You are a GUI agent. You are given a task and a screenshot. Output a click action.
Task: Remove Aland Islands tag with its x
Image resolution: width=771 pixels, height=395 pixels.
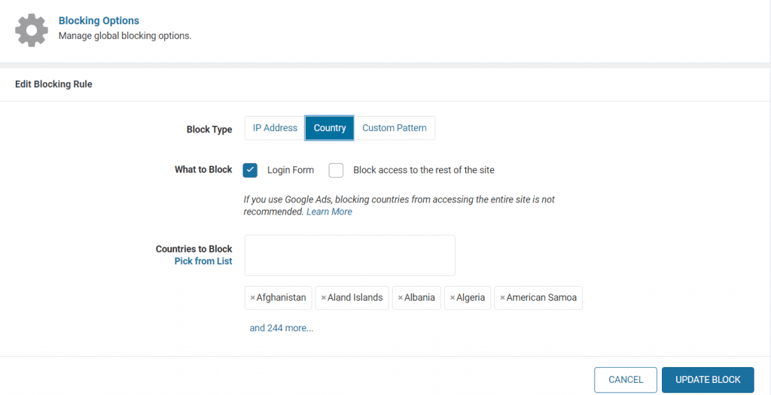324,298
